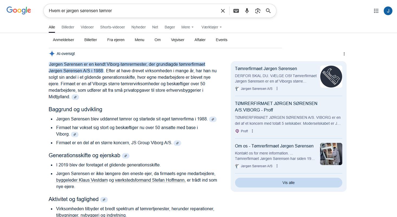Choose the Om filter chip
397x217 pixels.
coord(158,40)
